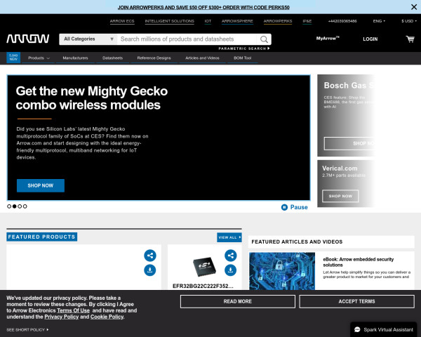Image resolution: width=421 pixels, height=337 pixels.
Task: Select the fourth carousel slide dot
Action: [25, 206]
